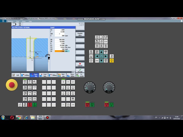Image resolution: width=183 pixels, height=137 pixels.
Task: Click the END key
Action: pyautogui.click(x=97, y=61)
